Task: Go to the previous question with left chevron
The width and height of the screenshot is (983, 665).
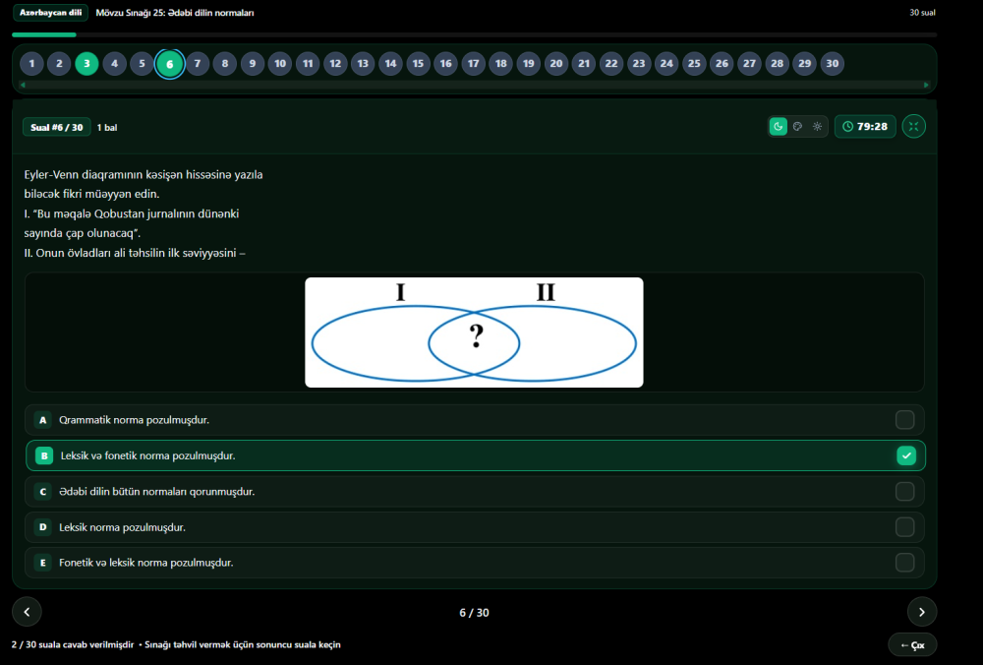Action: pos(27,612)
